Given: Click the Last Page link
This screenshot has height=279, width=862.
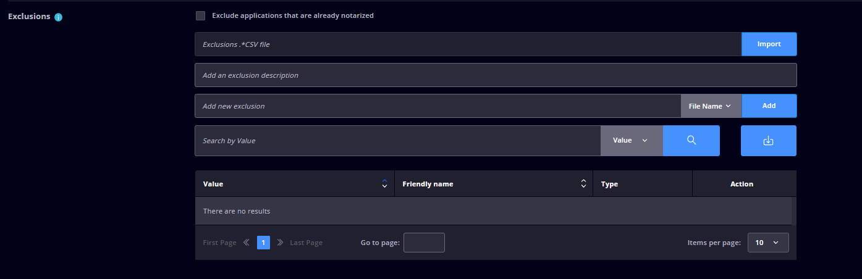Looking at the screenshot, I should coord(306,243).
